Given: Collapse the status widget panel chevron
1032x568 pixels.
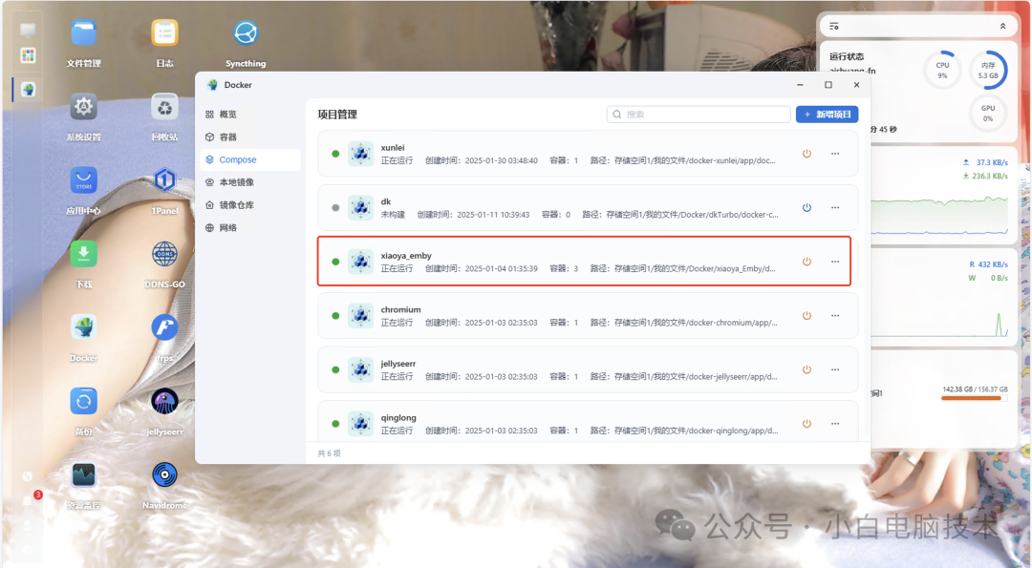Looking at the screenshot, I should pos(1002,27).
